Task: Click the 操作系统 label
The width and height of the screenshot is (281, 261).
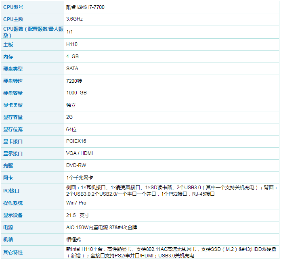Action: coord(13,203)
